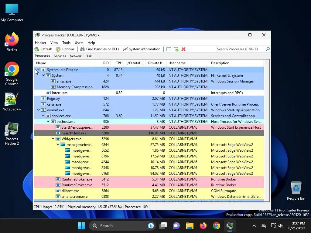Screen dimensions: 311x233
Task: Launch Chrome from the taskbar
Action: (x=216, y=226)
